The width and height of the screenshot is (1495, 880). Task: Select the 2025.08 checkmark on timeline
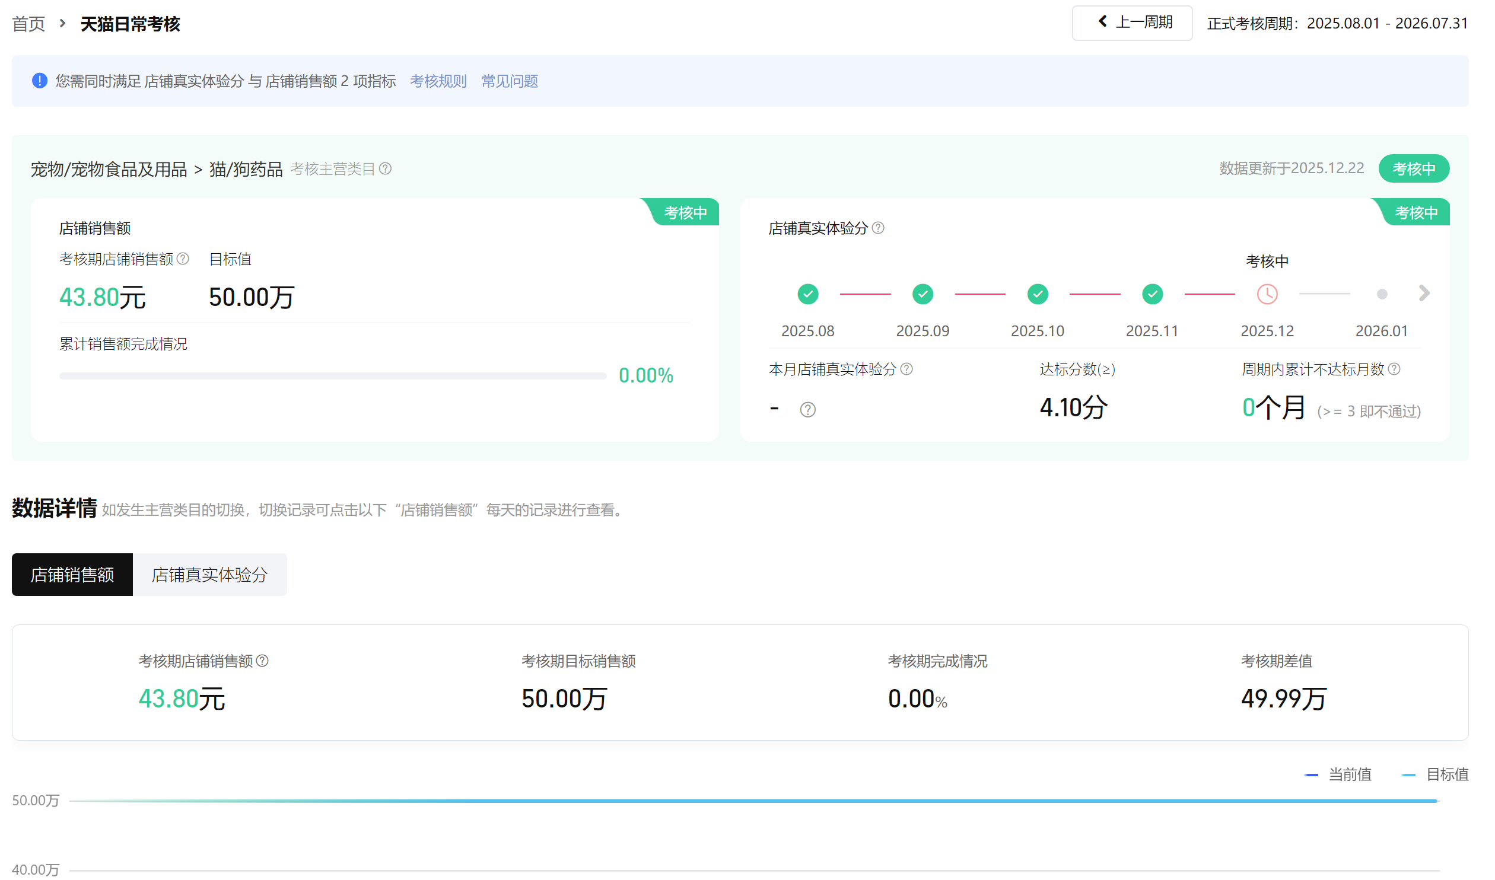(x=808, y=294)
